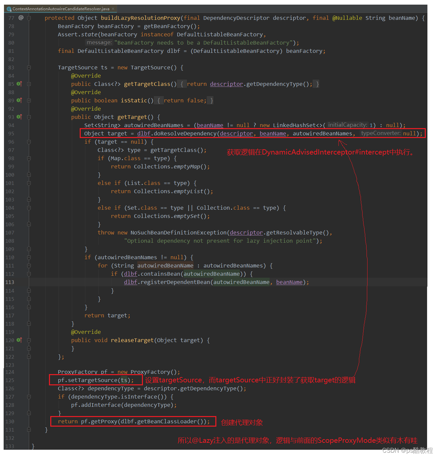The height and width of the screenshot is (457, 438).
Task: Click the 'typeConverter:' parameter hint on line 95
Action: click(381, 133)
